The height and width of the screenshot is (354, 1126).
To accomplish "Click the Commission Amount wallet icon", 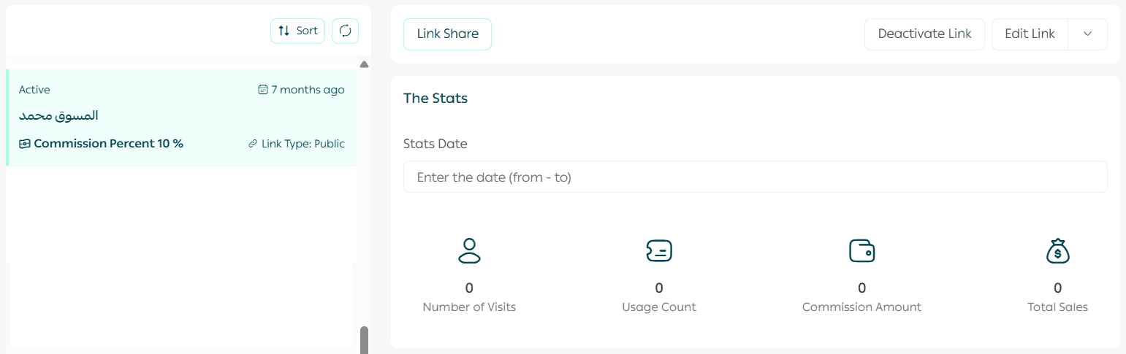I will pyautogui.click(x=861, y=250).
